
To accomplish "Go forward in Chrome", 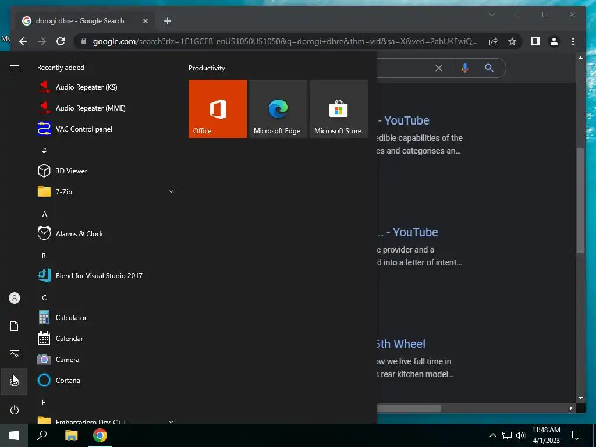I will (42, 41).
